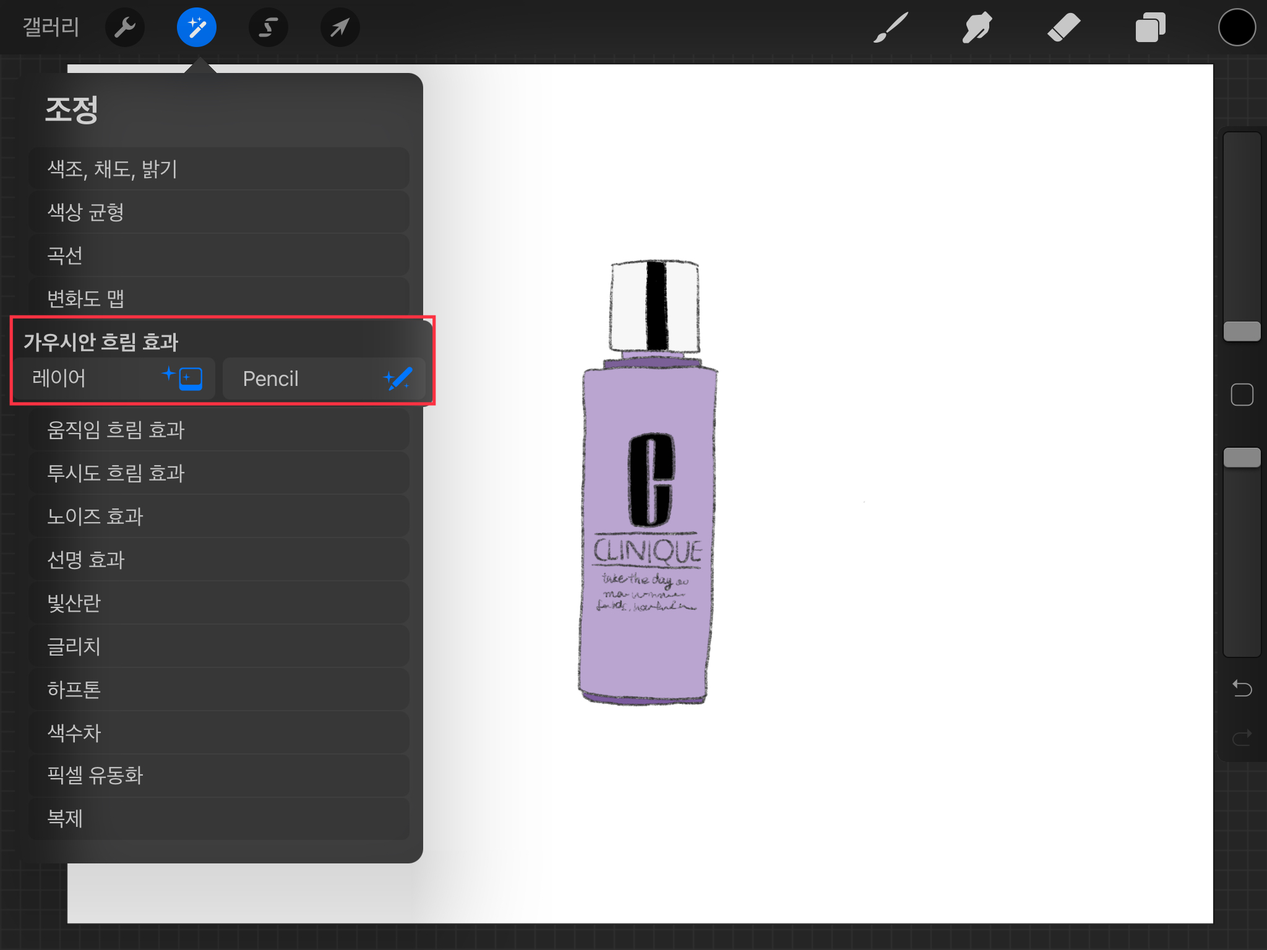
Task: Go back to 갤러리
Action: (51, 28)
